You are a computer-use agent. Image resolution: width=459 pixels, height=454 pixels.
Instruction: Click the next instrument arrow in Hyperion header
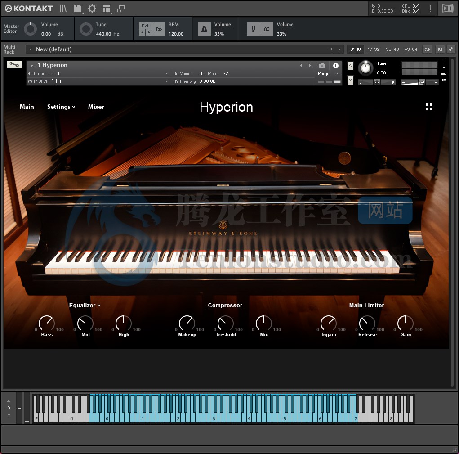pyautogui.click(x=310, y=65)
